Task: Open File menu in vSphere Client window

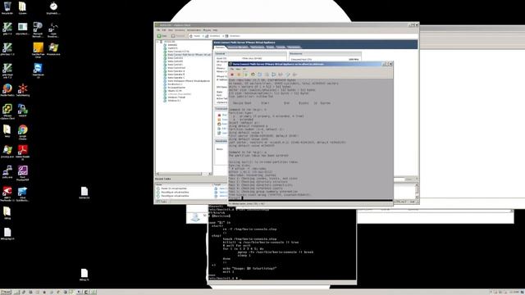Action: 158,30
